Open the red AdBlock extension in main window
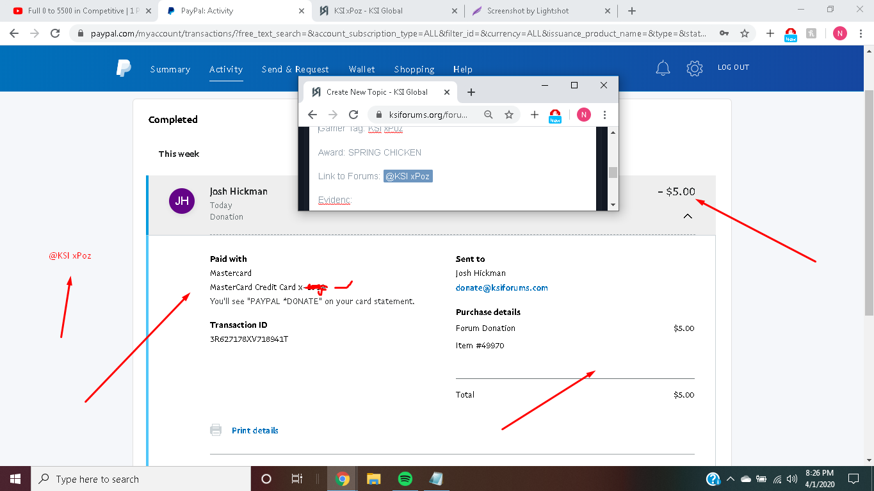The image size is (874, 491). pyautogui.click(x=791, y=35)
